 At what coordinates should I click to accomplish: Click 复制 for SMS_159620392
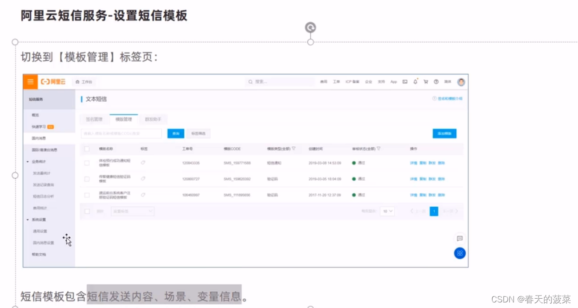[x=423, y=179]
